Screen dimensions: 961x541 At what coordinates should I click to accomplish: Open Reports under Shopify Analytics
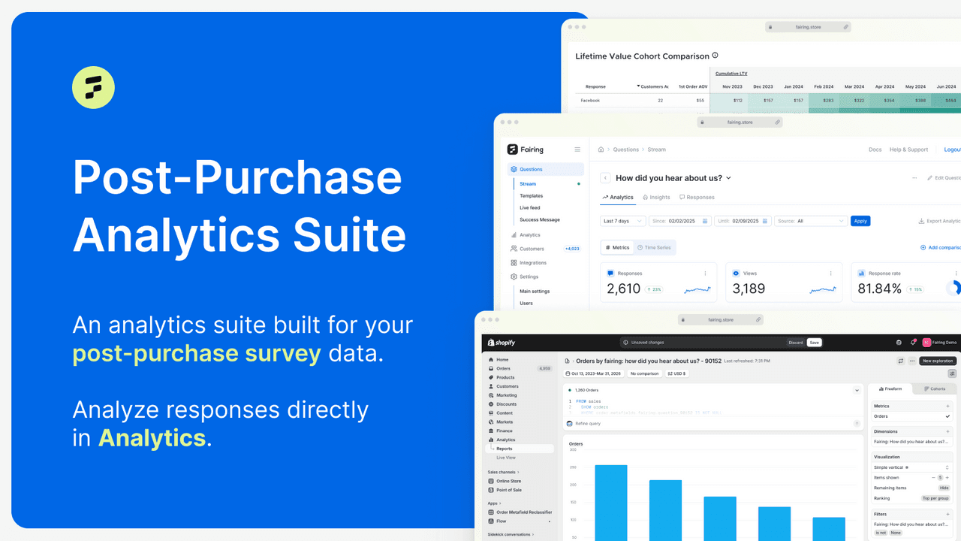coord(520,449)
